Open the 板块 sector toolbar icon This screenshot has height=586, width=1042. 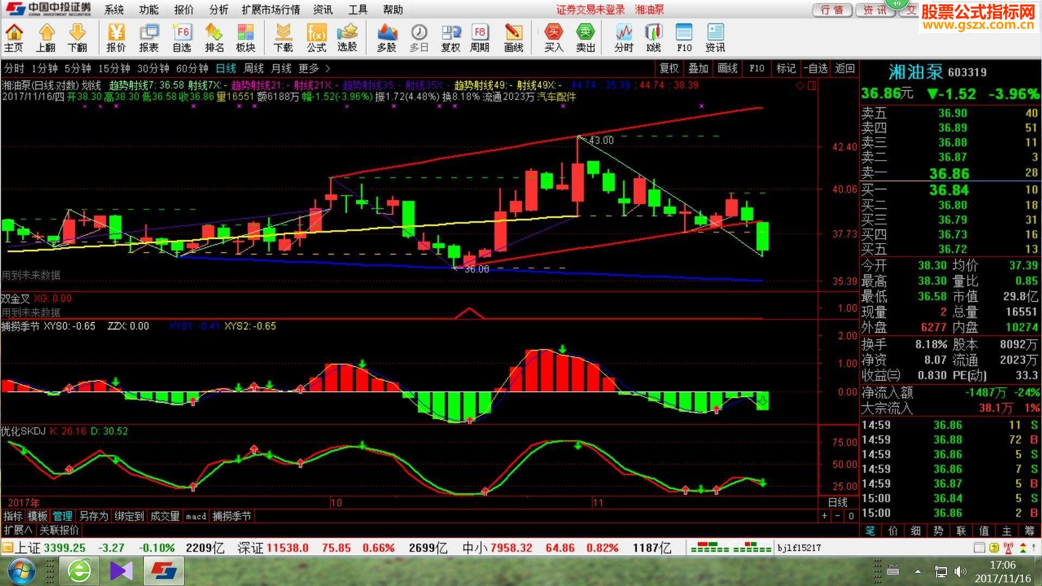(246, 38)
